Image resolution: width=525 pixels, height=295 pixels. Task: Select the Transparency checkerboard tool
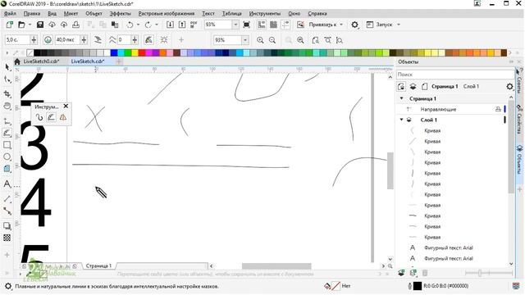click(7, 238)
